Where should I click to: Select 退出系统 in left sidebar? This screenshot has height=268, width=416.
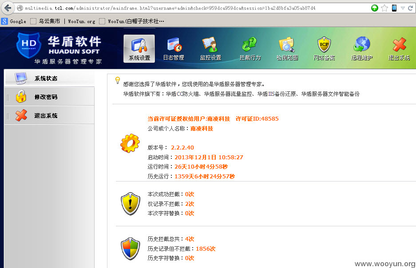coord(49,115)
